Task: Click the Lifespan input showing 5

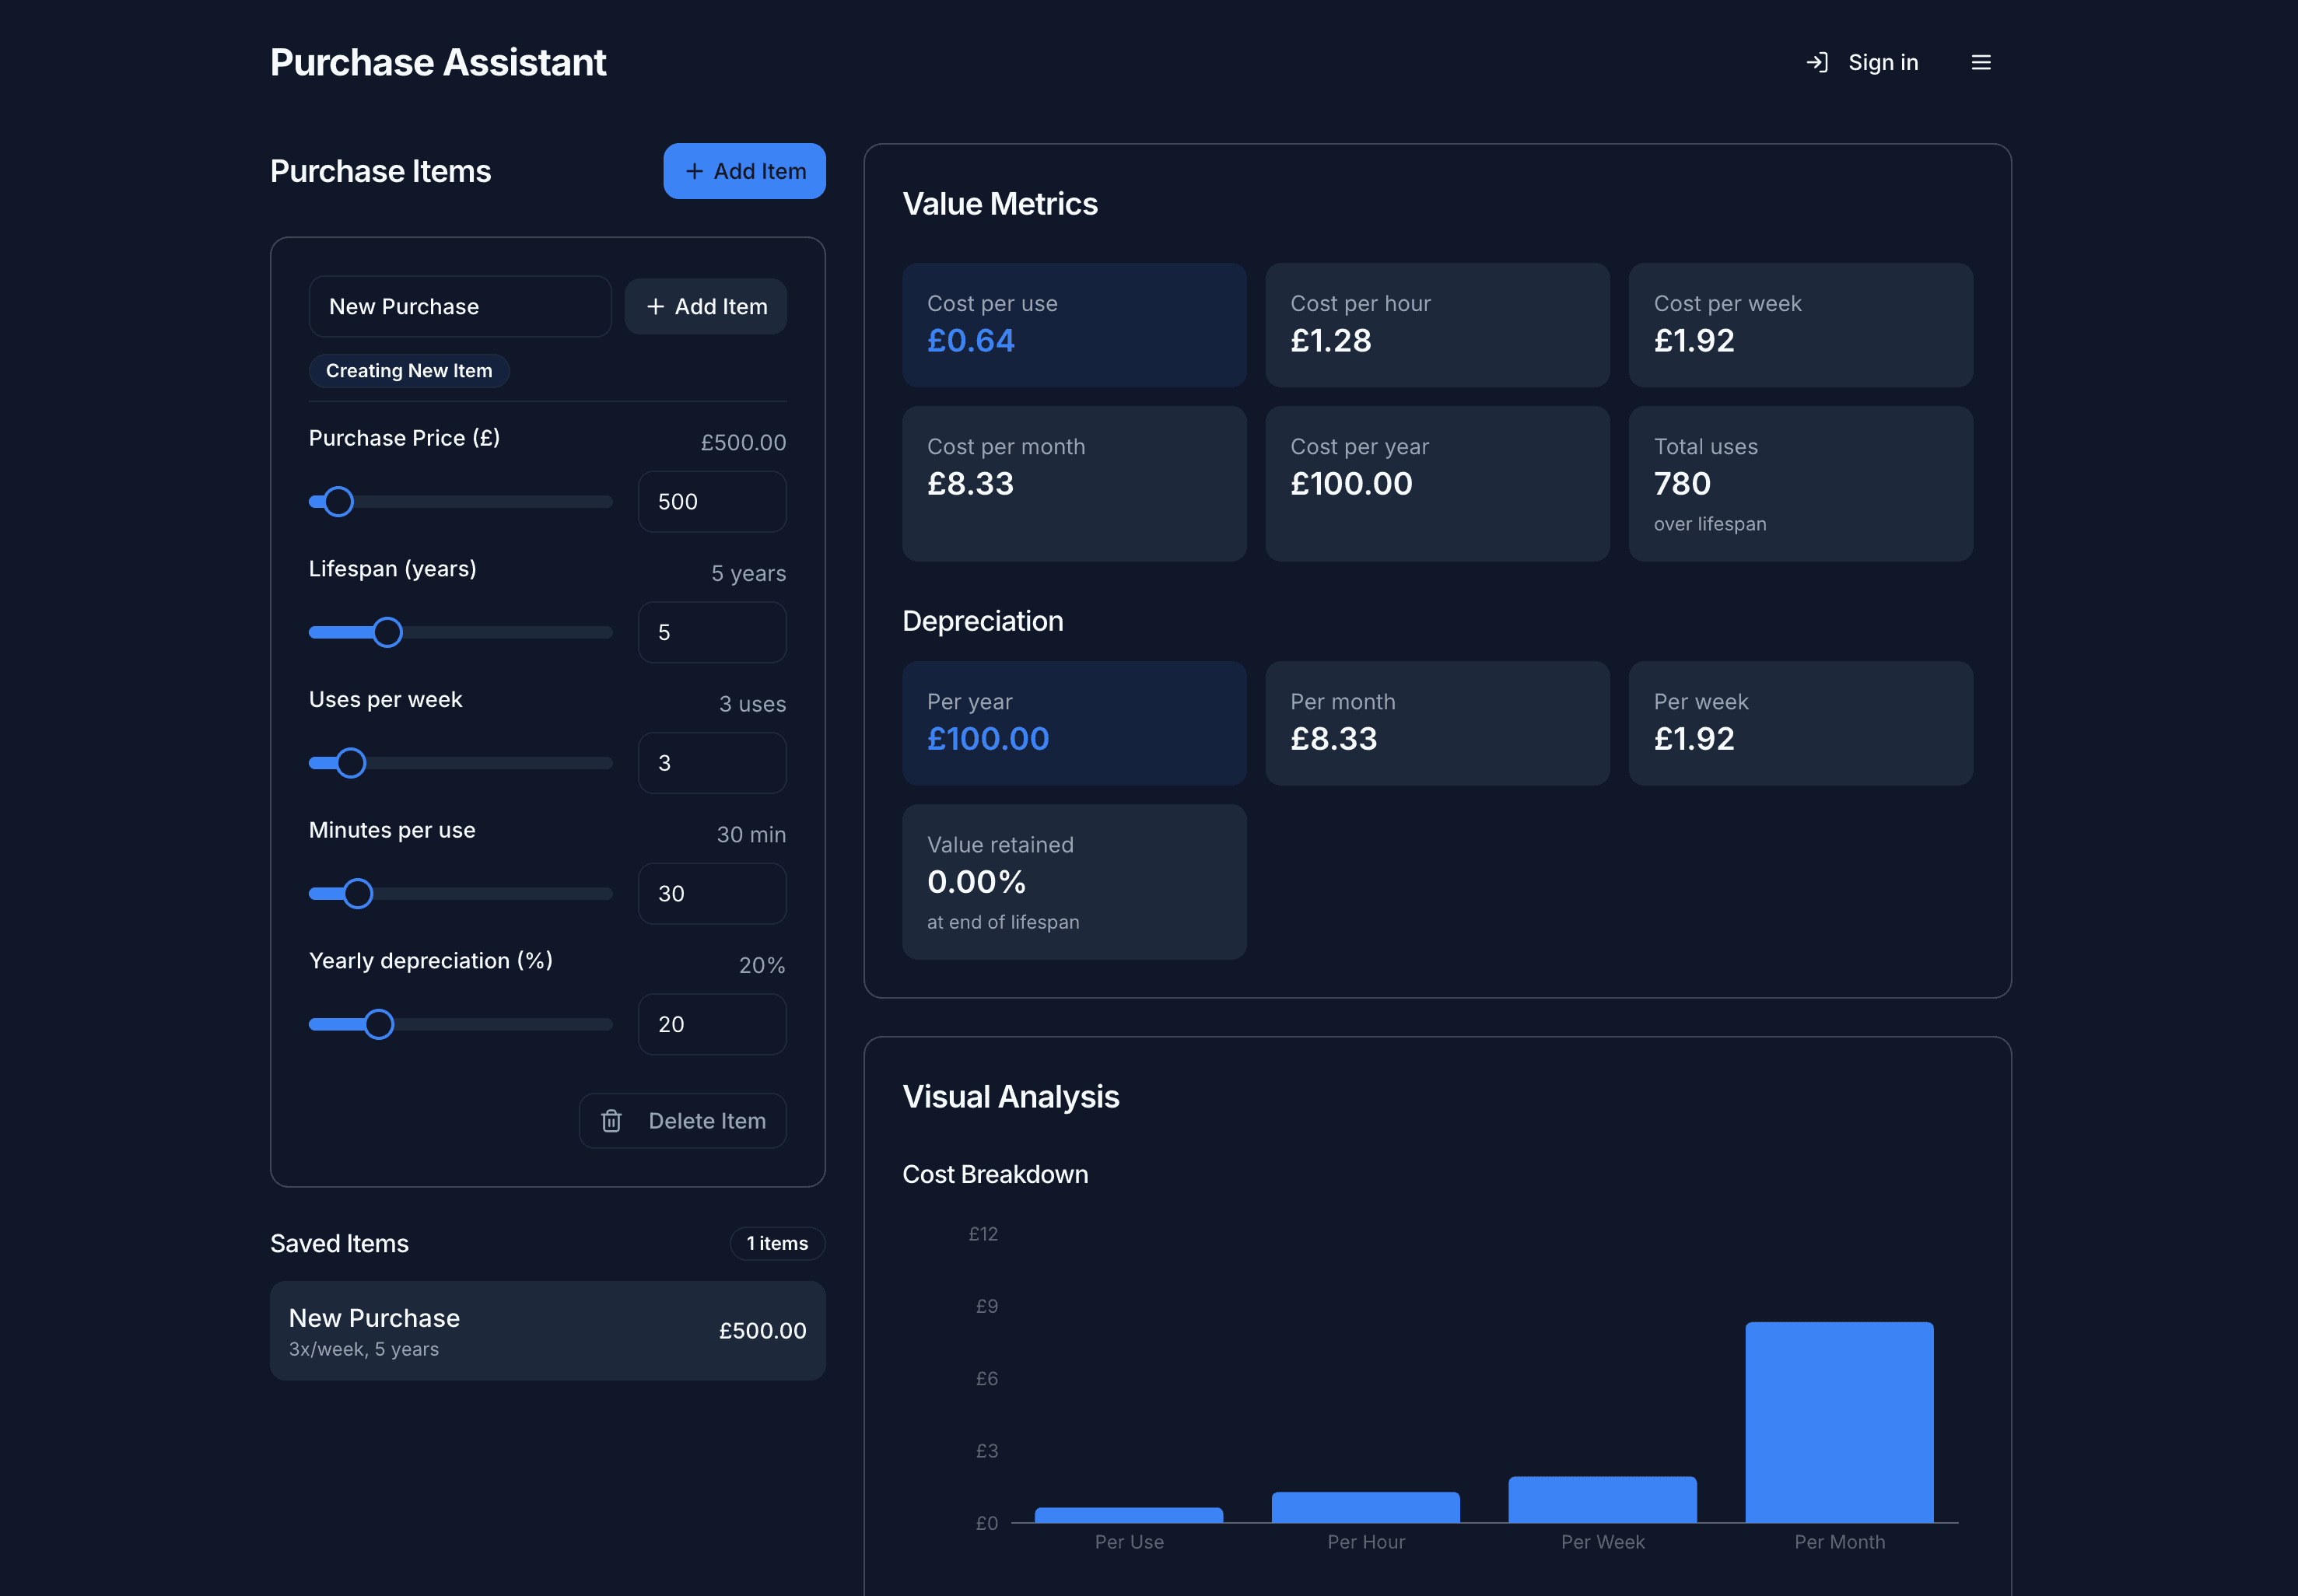Action: point(712,632)
